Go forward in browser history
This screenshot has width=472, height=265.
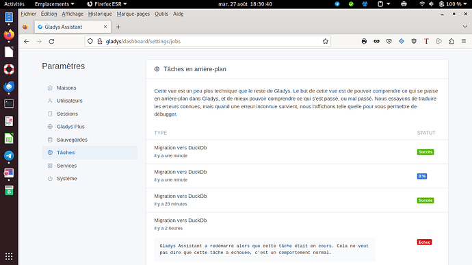[39, 41]
